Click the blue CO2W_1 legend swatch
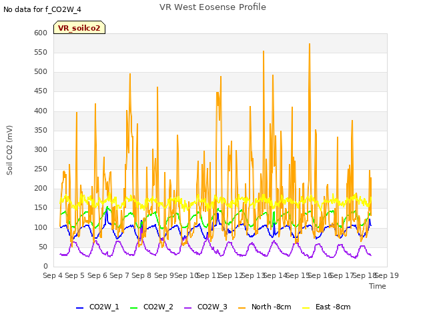The width and height of the screenshot is (427, 320). click(79, 308)
